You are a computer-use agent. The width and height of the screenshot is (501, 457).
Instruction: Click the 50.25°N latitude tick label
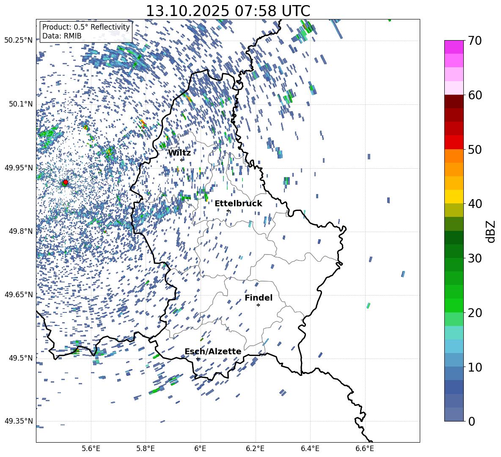19,41
